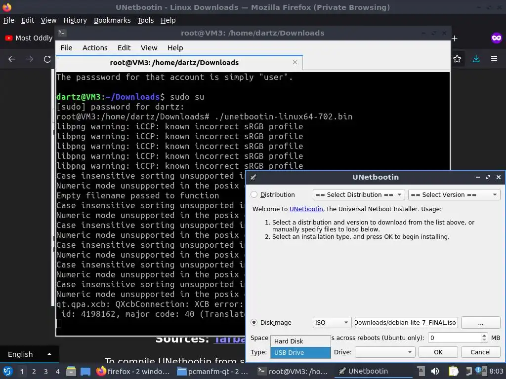Click the persistent space MB field
Image resolution: width=506 pixels, height=379 pixels.
(455, 338)
